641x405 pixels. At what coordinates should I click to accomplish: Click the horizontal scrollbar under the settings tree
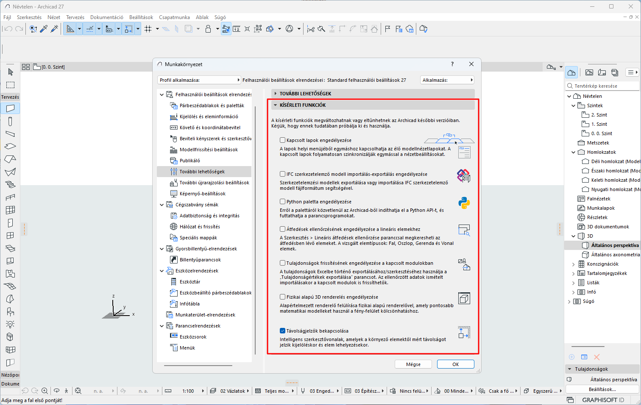coord(198,365)
